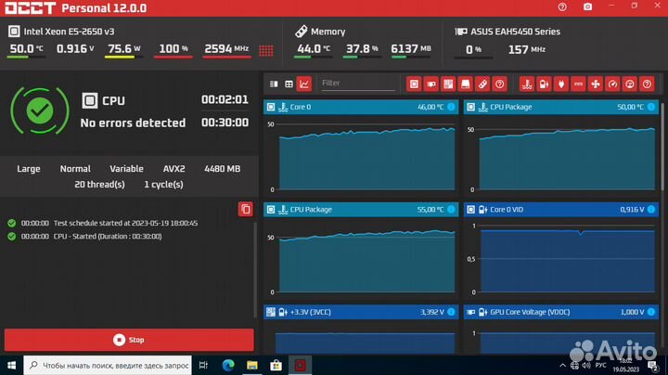Click the CPU power value 75.6 W
The width and height of the screenshot is (668, 375).
tap(124, 48)
